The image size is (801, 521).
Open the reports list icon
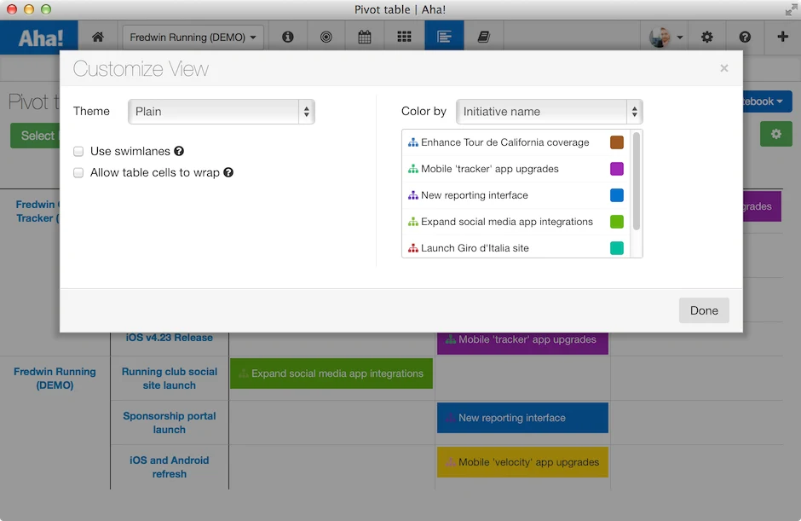coord(444,37)
